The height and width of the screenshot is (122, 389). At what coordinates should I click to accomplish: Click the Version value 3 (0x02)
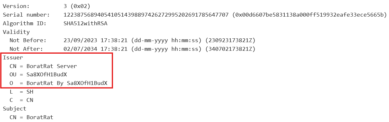click(77, 6)
